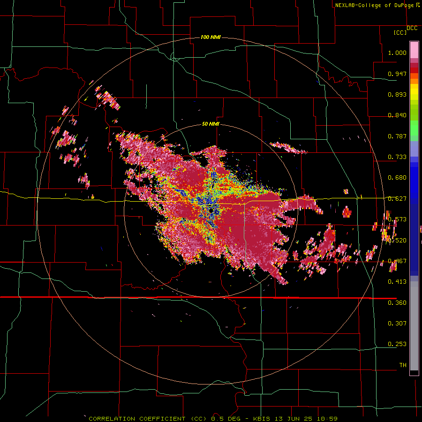This screenshot has height=422, width=422.
Task: Select the gray lower section of the color bar
Action: click(414, 326)
